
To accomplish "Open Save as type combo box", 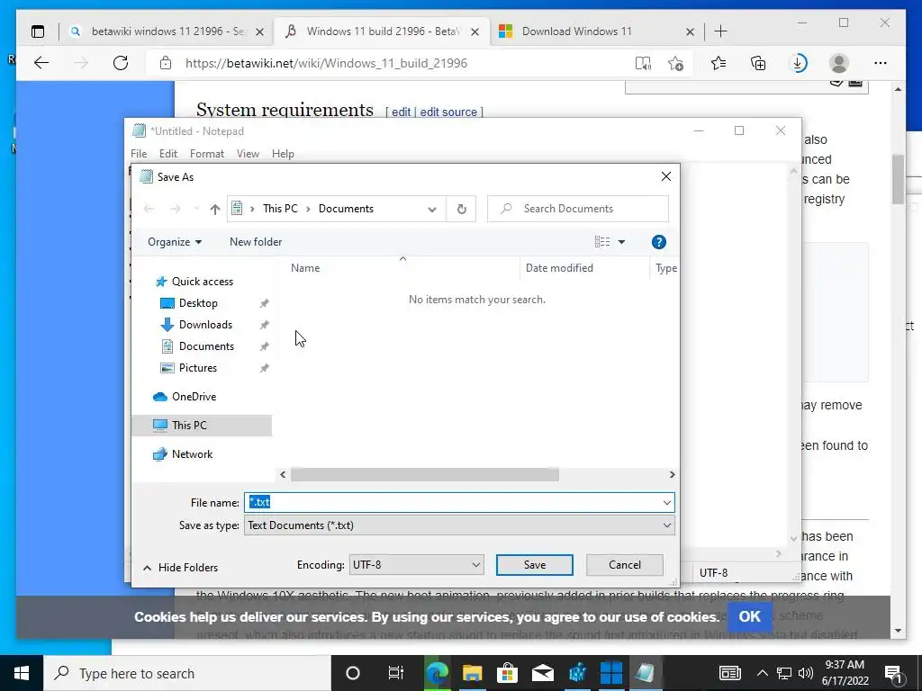I will [459, 525].
